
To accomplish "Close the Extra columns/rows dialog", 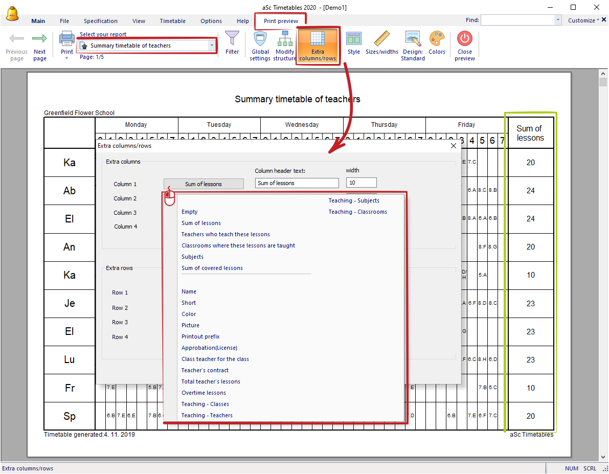I will 453,146.
